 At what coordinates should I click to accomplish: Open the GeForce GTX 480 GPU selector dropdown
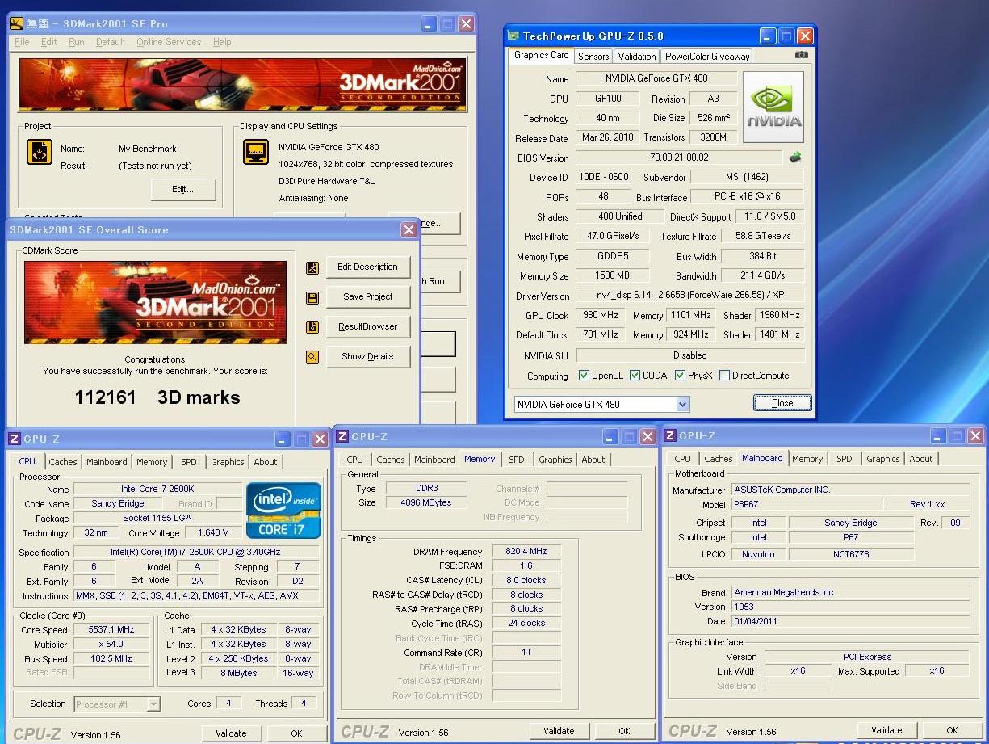683,404
